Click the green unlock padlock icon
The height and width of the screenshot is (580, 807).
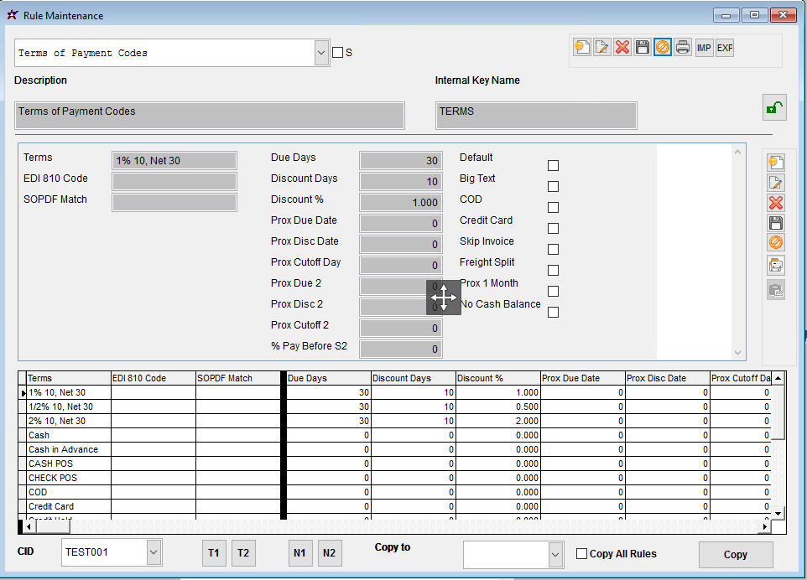(x=773, y=108)
